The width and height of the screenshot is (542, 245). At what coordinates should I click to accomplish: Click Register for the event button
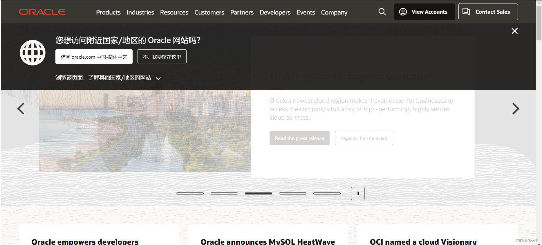(364, 138)
